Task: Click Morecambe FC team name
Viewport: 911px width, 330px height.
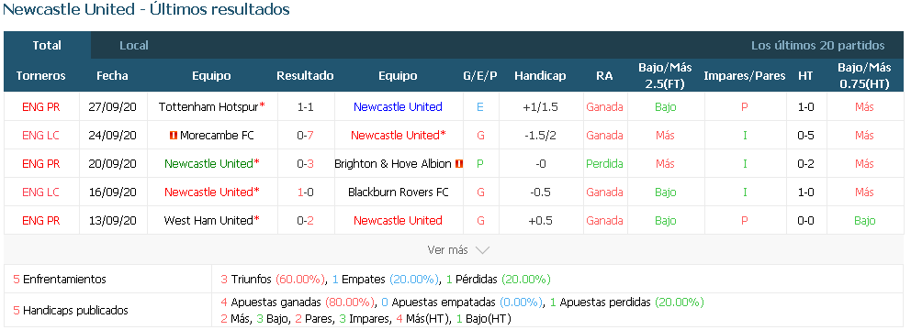Action: [x=217, y=135]
